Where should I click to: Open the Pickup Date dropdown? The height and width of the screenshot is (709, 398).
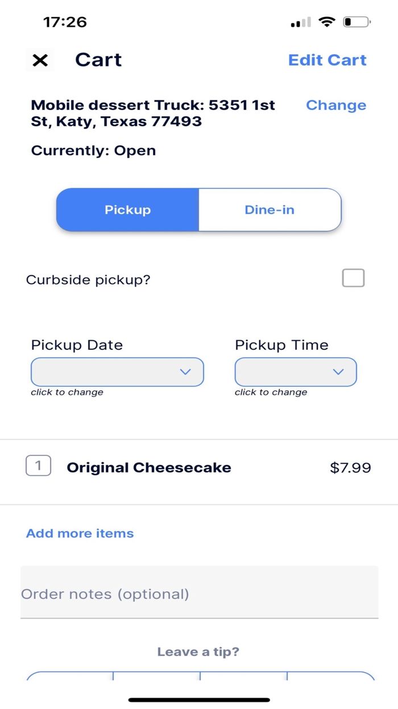point(117,372)
